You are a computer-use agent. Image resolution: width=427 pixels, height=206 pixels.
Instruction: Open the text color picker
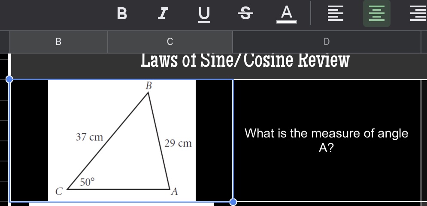[x=287, y=15]
